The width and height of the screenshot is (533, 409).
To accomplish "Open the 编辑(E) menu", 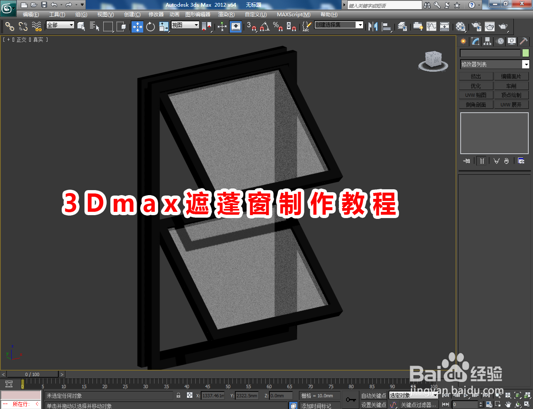I will click(x=31, y=15).
